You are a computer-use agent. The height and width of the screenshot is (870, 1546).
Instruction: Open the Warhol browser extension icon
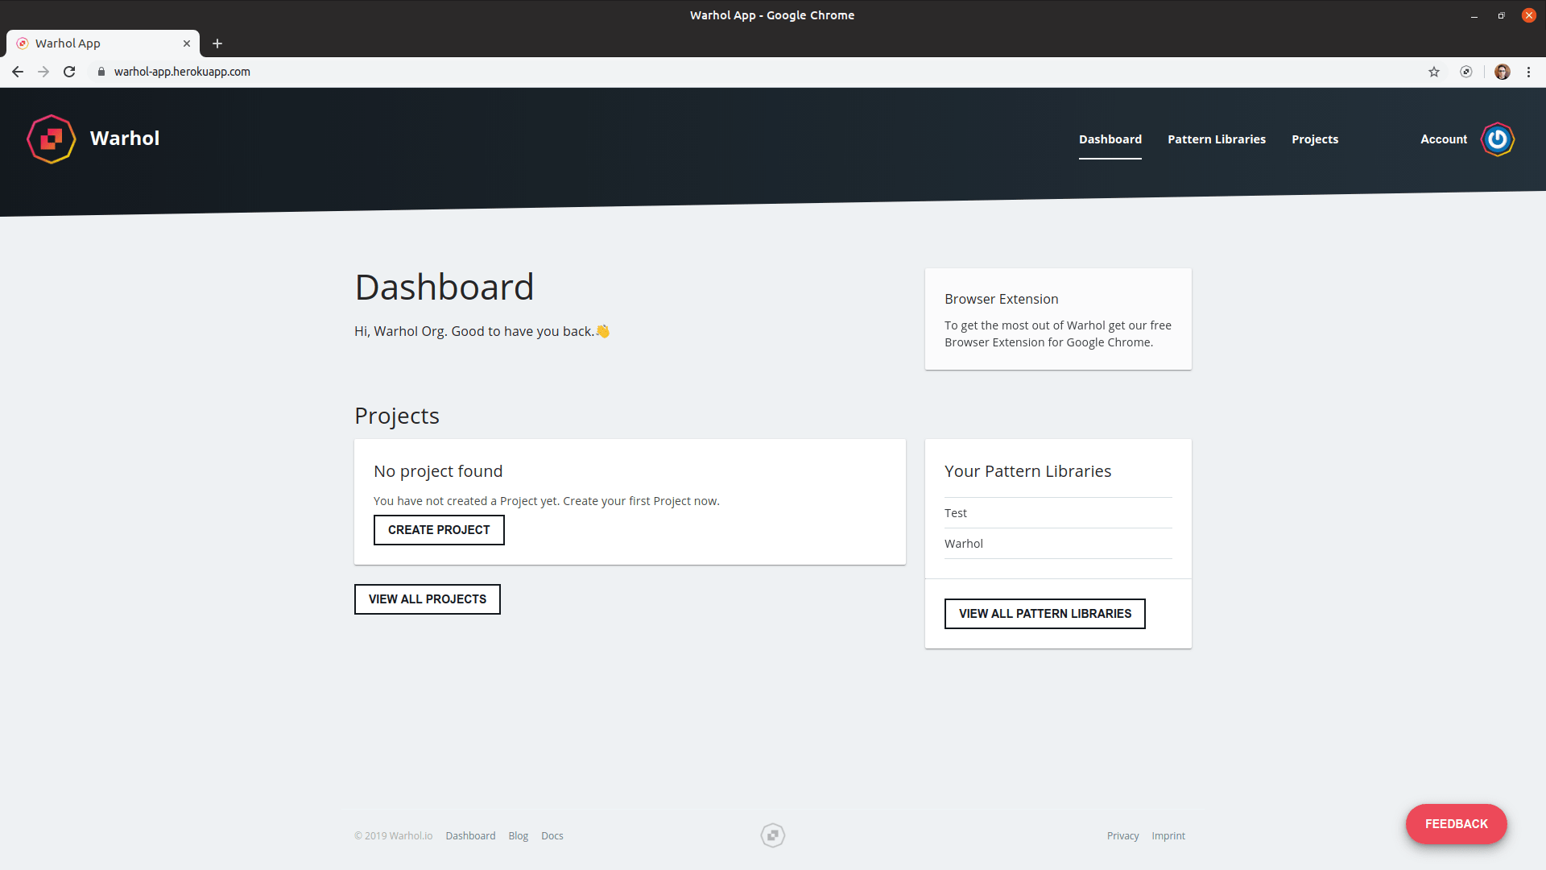point(1466,72)
